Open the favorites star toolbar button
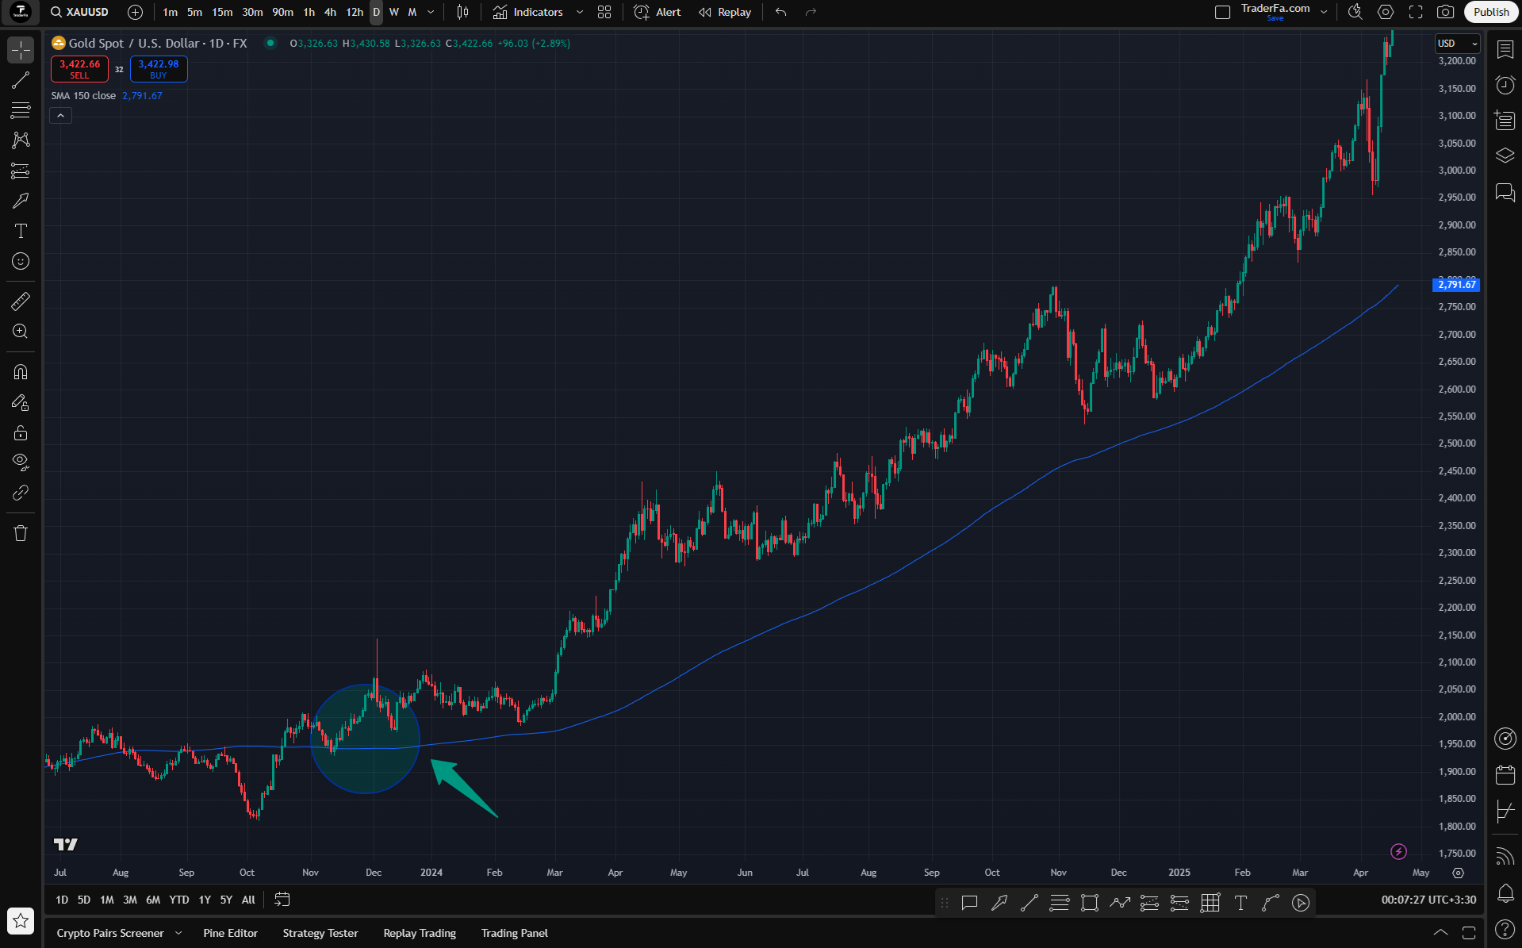 21,921
